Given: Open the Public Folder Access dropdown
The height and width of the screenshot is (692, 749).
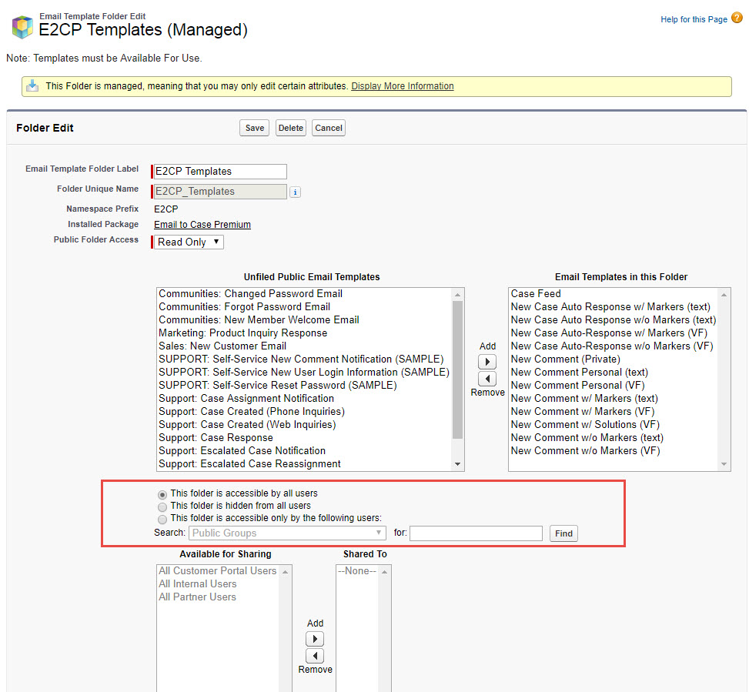Looking at the screenshot, I should click(189, 242).
